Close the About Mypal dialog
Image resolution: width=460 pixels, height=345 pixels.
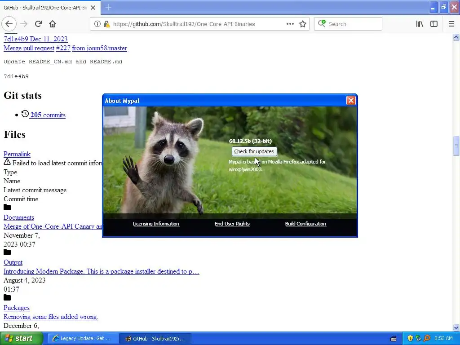point(351,101)
